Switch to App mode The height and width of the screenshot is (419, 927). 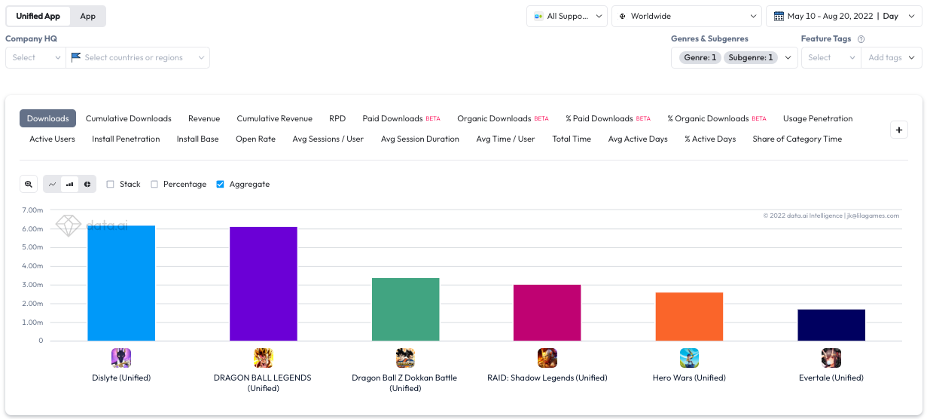click(88, 16)
